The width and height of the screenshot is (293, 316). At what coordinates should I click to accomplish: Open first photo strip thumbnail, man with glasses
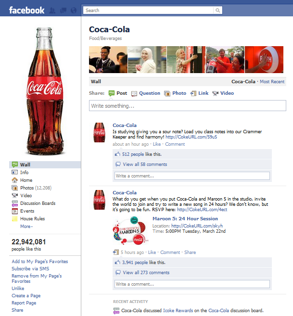[x=108, y=60]
